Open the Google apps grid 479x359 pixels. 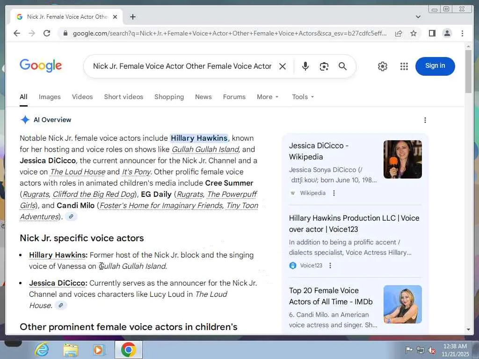[x=404, y=66]
